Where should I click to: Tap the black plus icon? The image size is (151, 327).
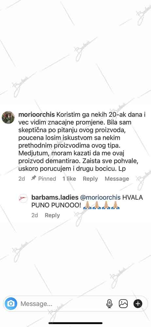click(x=138, y=304)
